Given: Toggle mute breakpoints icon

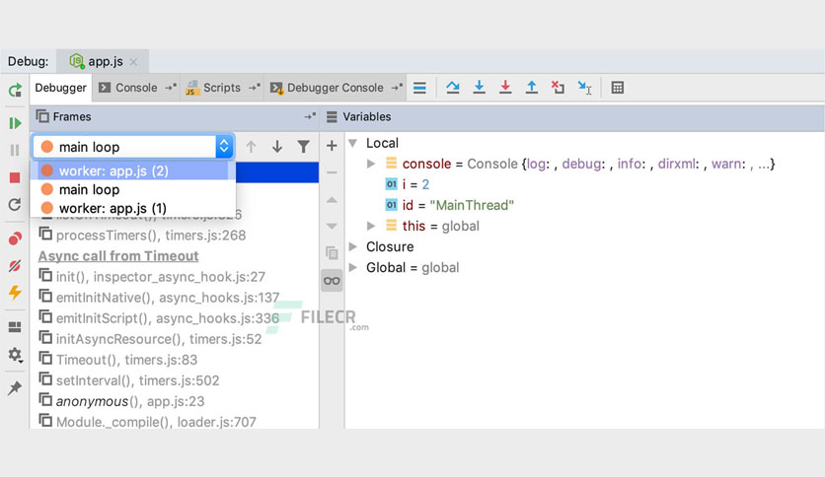Looking at the screenshot, I should click(x=15, y=266).
